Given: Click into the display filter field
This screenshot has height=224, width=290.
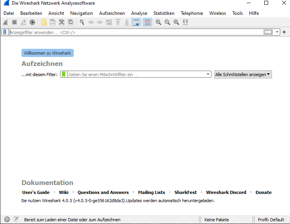Looking at the screenshot, I should (x=136, y=32).
